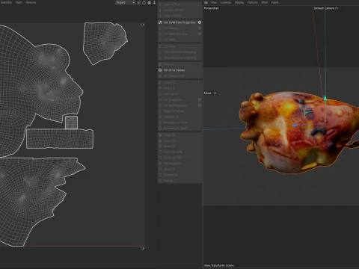Open the viewport View menu
This screenshot has height=269, width=359.
coord(213,2)
